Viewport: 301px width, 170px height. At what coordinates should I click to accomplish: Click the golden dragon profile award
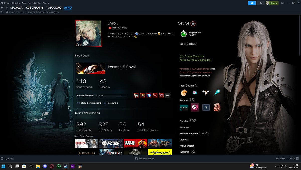[184, 93]
